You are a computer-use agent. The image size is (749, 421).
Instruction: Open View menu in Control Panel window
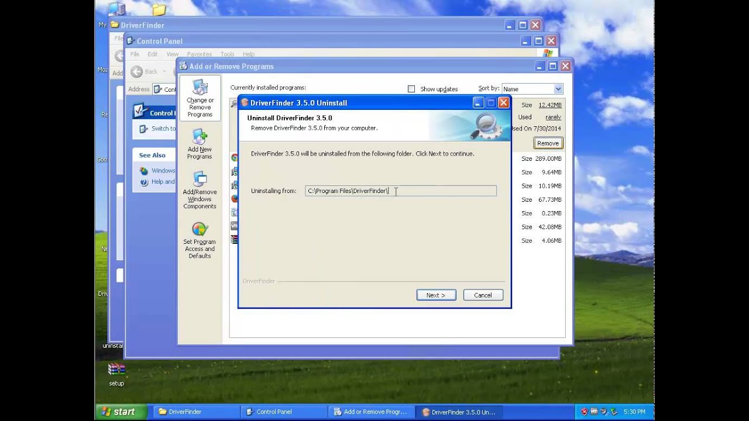pos(172,54)
